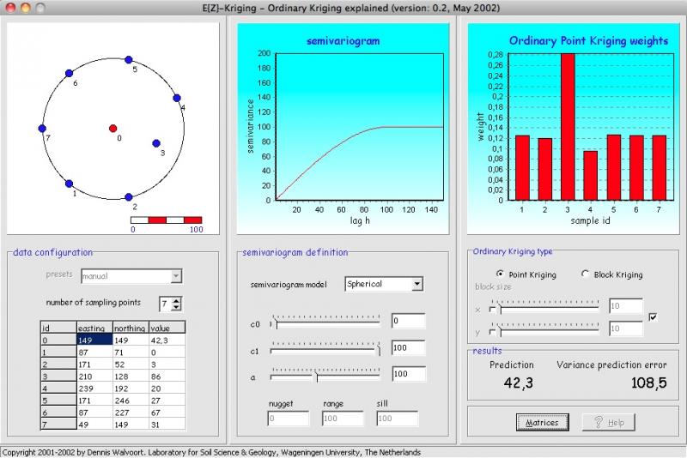687x458 pixels.
Task: Switch to Block Kriging type
Action: (x=586, y=274)
